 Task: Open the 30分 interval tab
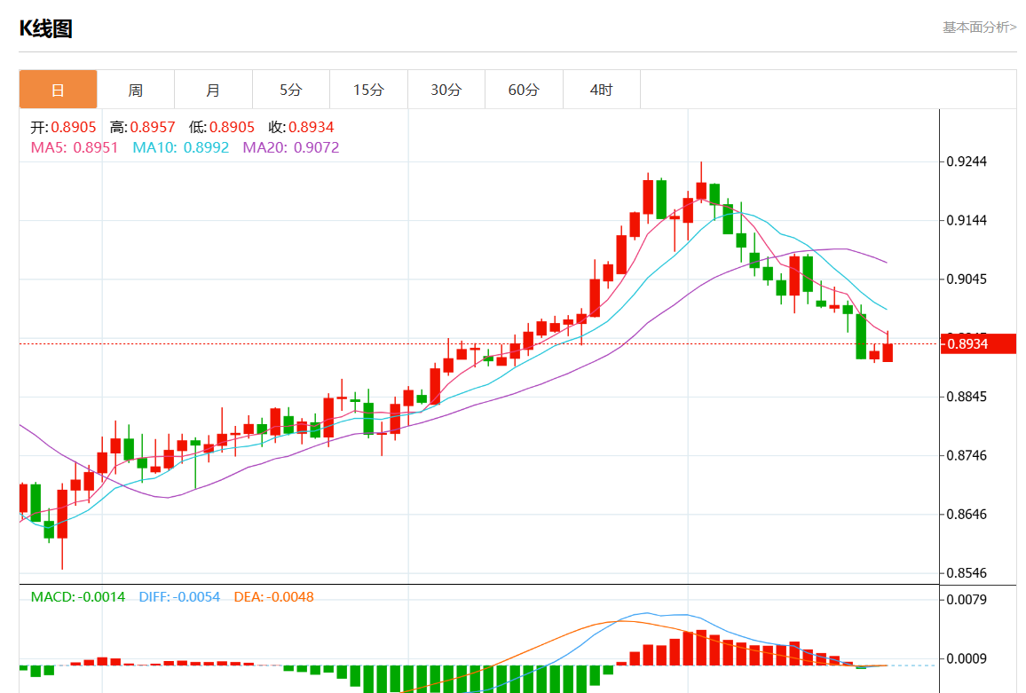coord(446,90)
